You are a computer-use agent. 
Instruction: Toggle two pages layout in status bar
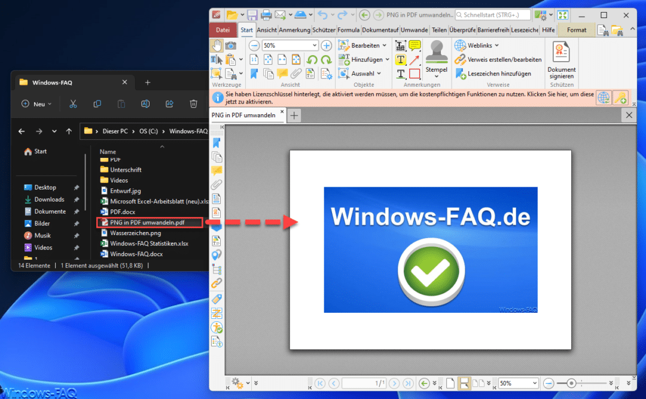pos(478,383)
